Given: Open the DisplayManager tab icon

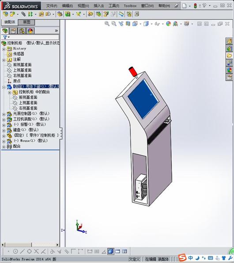Looking at the screenshot, I should 30,31.
